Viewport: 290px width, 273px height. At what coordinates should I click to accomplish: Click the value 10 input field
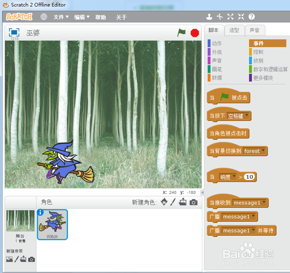point(249,177)
